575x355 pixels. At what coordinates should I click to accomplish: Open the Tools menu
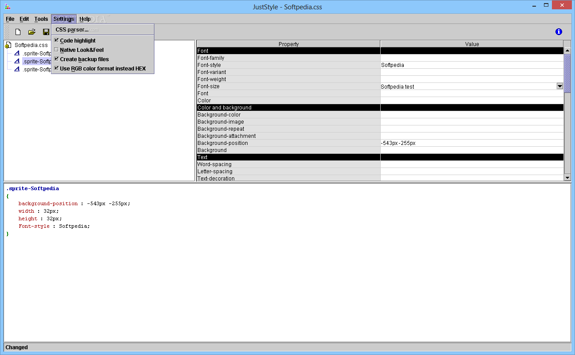pyautogui.click(x=41, y=19)
